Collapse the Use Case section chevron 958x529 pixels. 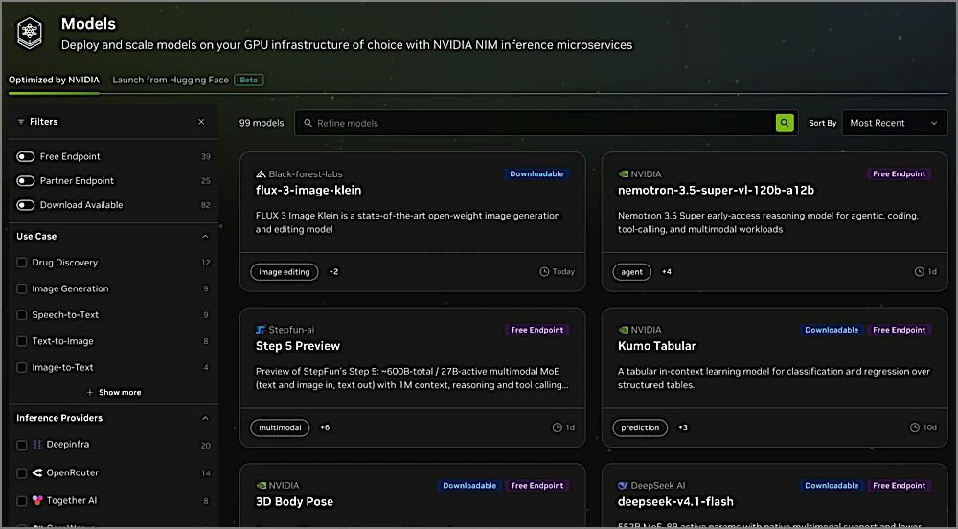coord(205,237)
